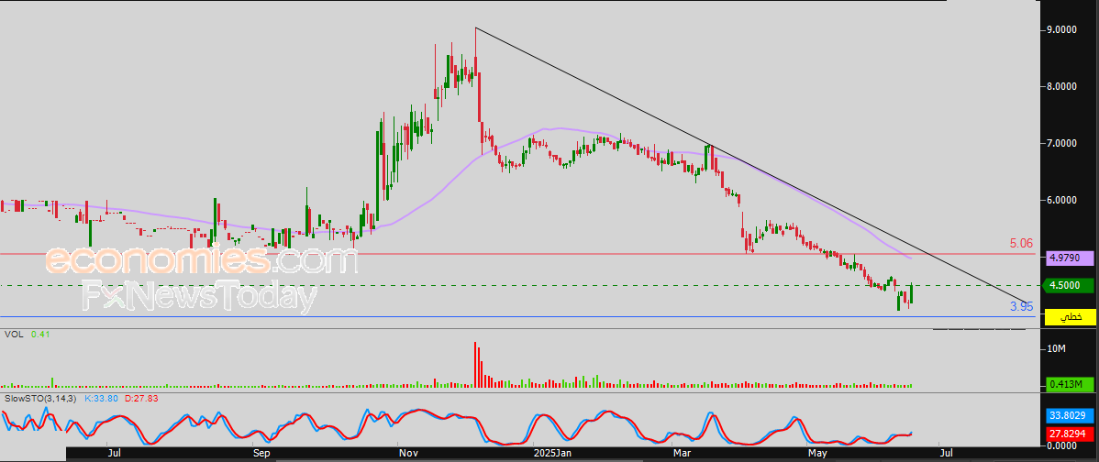The image size is (1099, 462).
Task: Click the 5.06 resistance level label
Action: [1021, 244]
